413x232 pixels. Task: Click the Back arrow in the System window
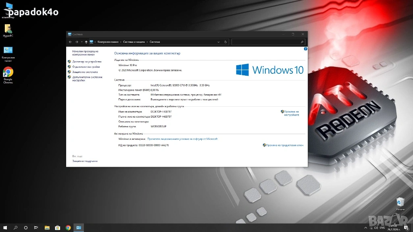71,42
